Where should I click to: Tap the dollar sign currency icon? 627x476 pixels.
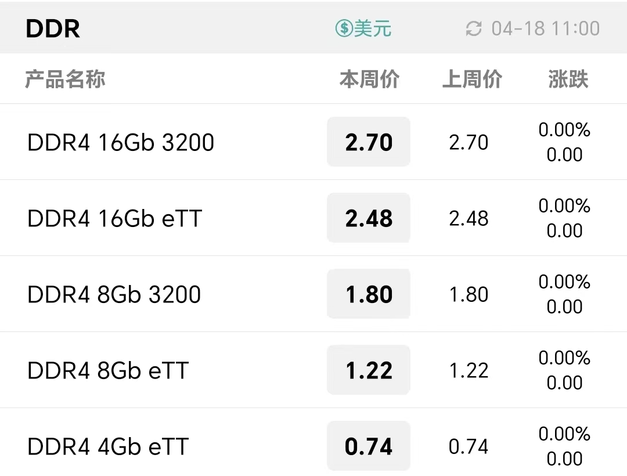pos(344,28)
